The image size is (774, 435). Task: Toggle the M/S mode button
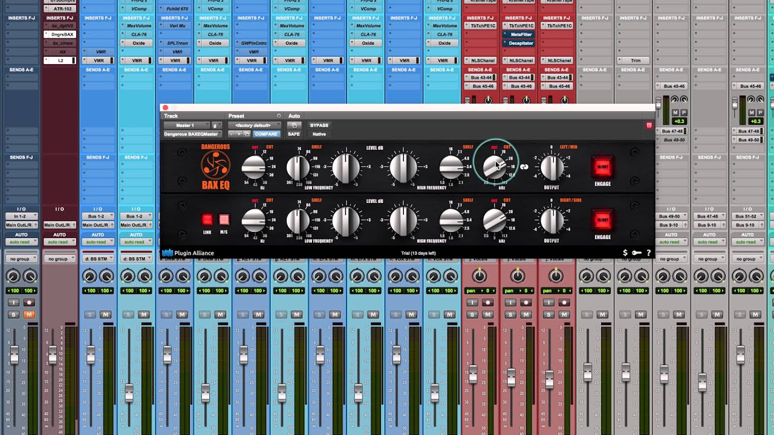[x=224, y=220]
